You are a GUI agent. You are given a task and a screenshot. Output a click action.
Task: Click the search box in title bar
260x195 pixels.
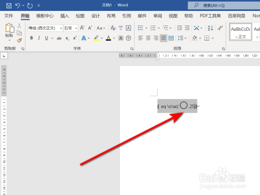click(x=224, y=6)
